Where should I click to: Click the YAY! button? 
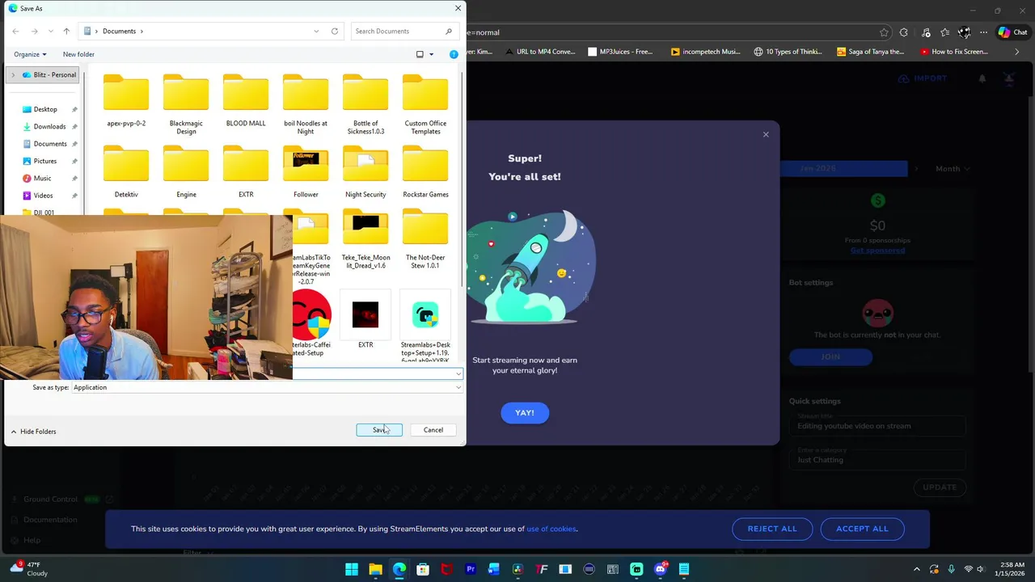point(525,413)
